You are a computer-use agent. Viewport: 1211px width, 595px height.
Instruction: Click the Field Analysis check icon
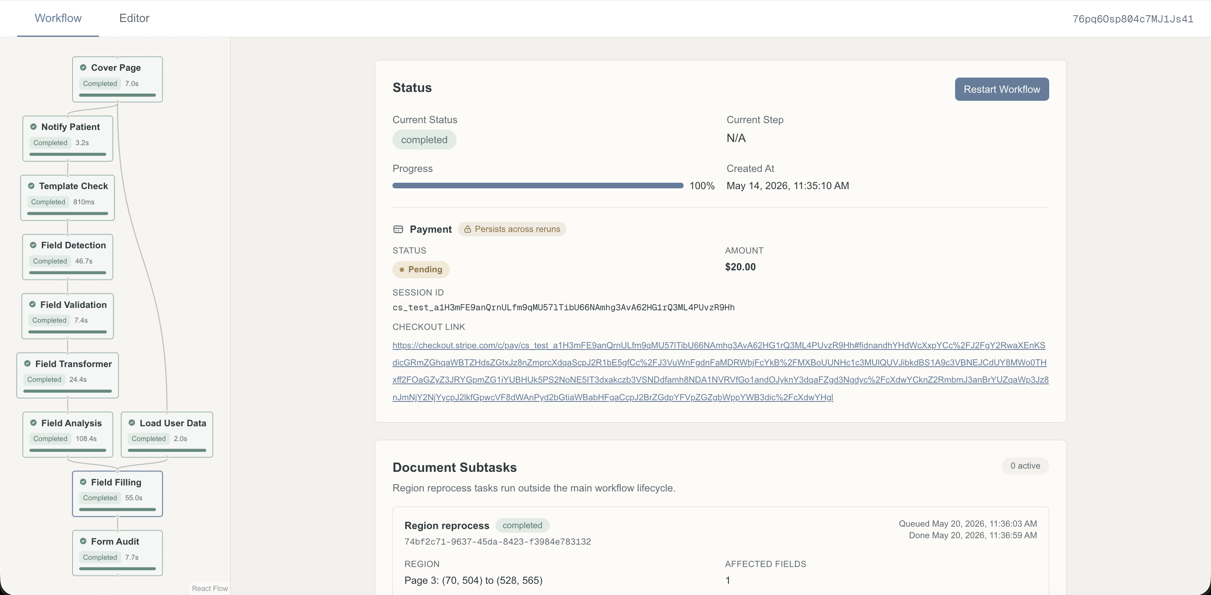coord(33,423)
